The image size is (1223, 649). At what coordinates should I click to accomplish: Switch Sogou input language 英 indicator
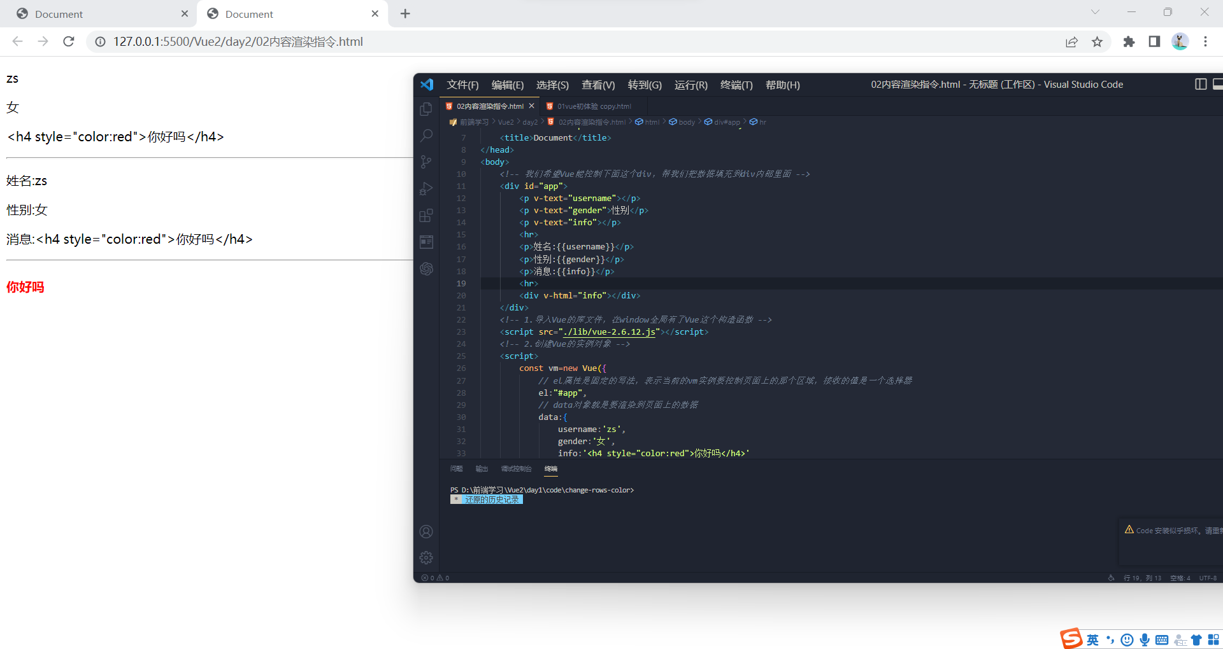pos(1092,639)
